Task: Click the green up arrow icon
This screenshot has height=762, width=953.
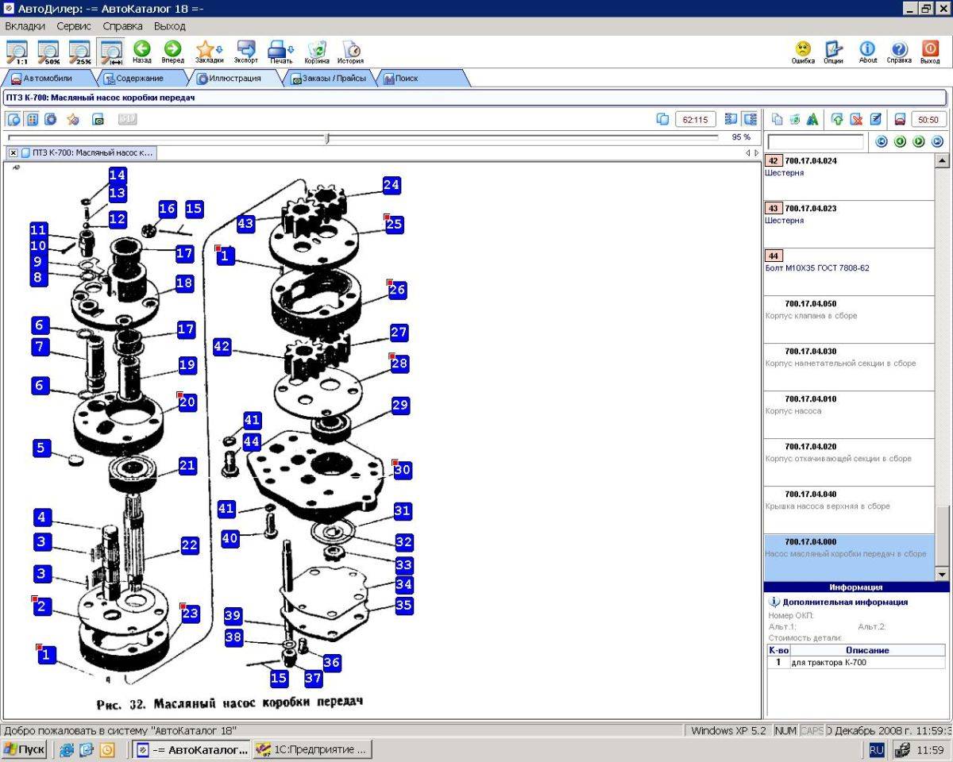Action: [x=837, y=119]
